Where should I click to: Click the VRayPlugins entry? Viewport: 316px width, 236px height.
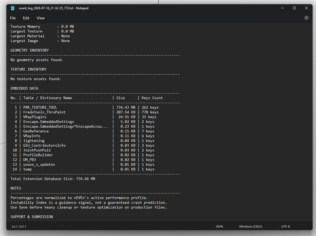point(35,117)
